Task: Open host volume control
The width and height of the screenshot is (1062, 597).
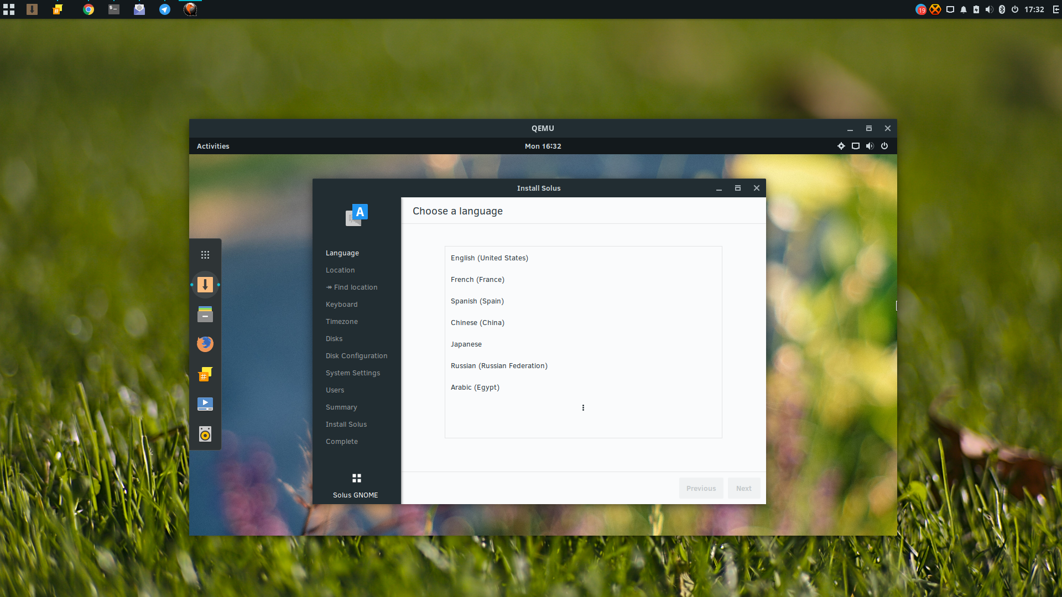Action: coord(989,9)
